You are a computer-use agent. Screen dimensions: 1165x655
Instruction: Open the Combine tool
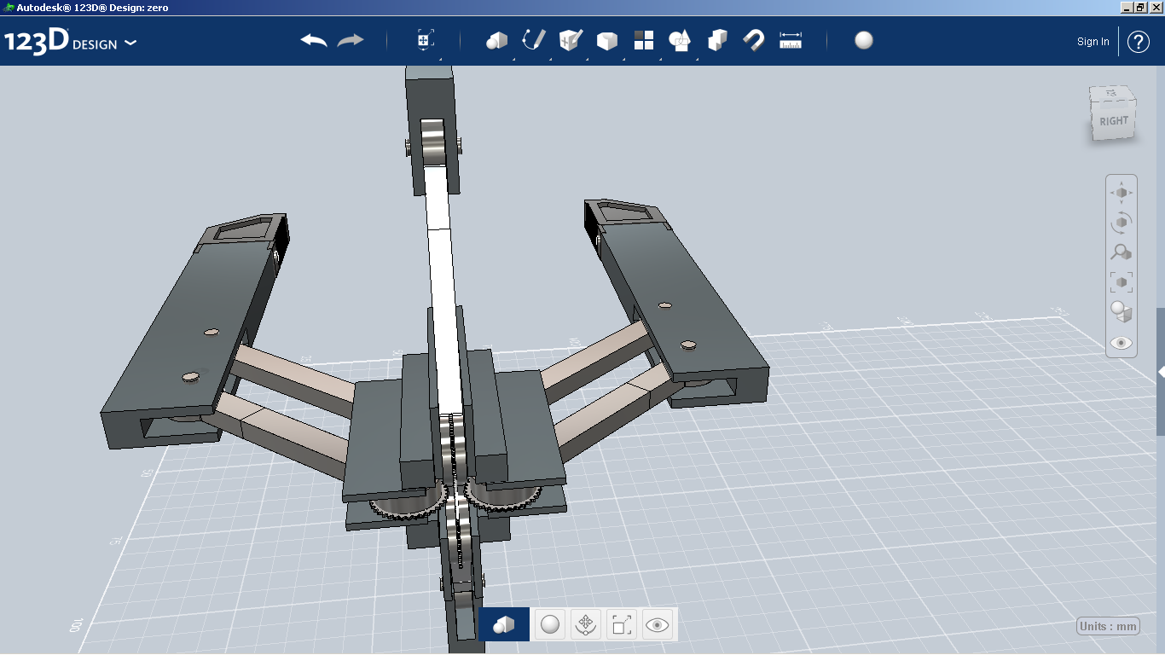pyautogui.click(x=717, y=40)
